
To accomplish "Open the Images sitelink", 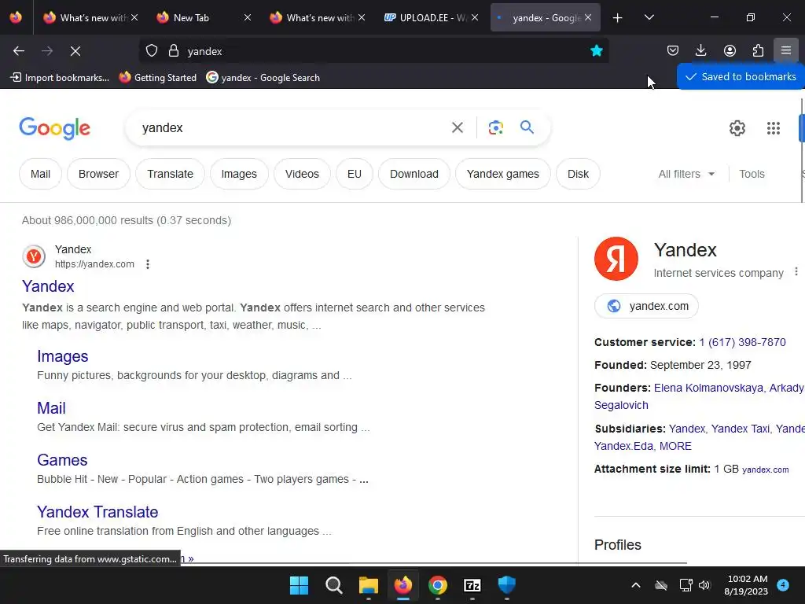I will pos(63,356).
